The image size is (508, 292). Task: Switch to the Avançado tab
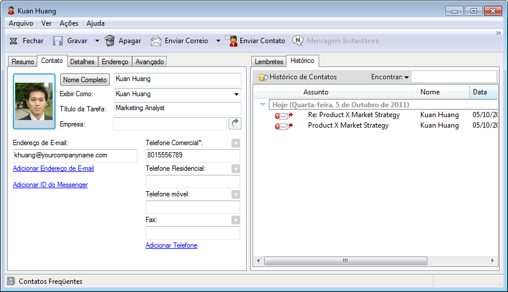coord(149,62)
